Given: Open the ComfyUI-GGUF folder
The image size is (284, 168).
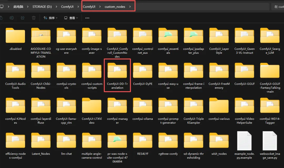Looking at the screenshot, I should (x=245, y=71).
